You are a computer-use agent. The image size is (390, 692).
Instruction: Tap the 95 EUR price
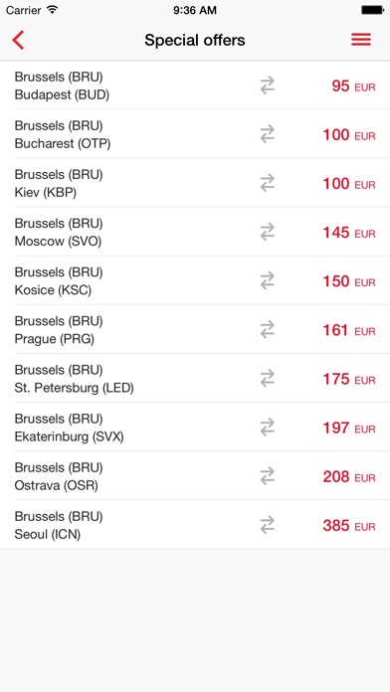(x=353, y=86)
